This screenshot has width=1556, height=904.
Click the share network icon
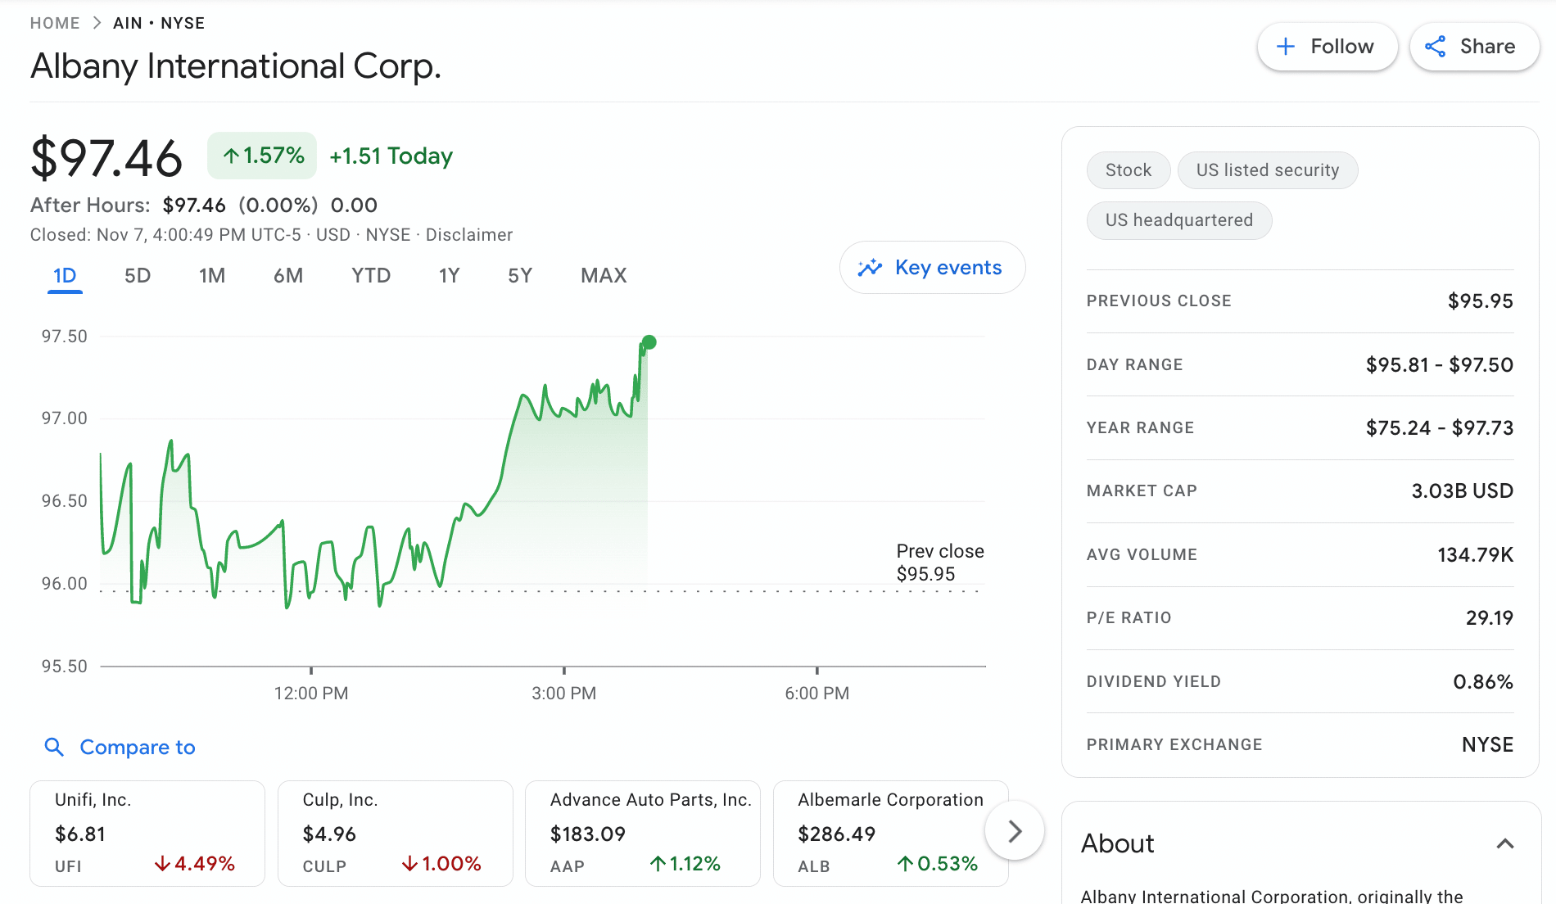1435,47
